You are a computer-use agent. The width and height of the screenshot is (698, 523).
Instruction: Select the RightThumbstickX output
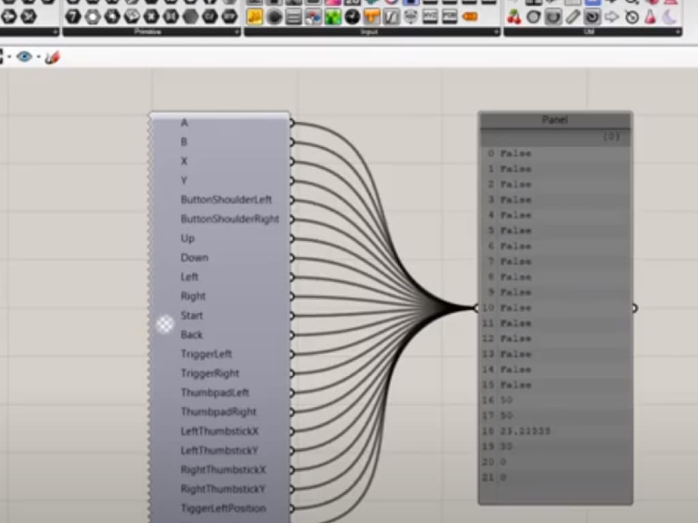(223, 470)
